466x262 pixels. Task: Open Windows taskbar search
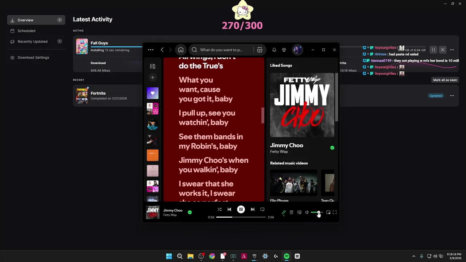coord(180,256)
